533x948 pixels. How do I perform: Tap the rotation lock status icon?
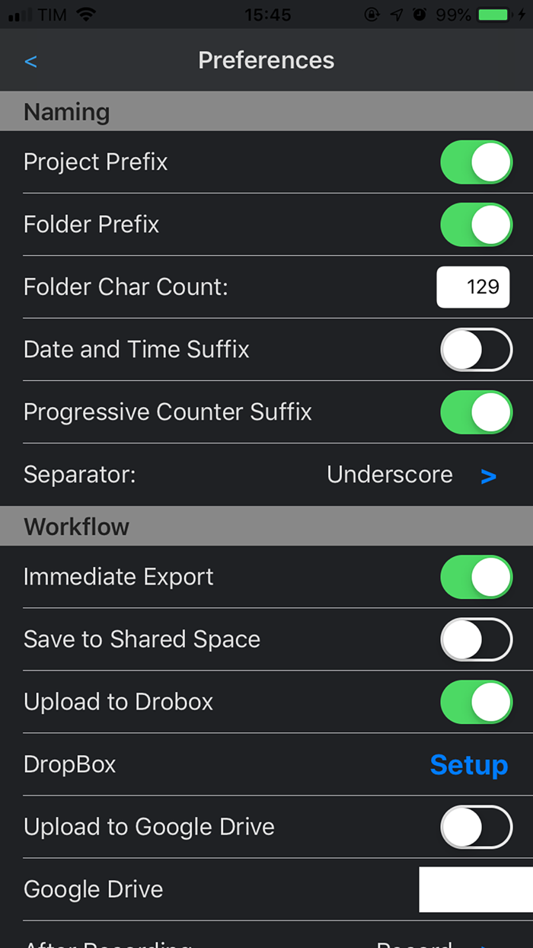coord(372,14)
